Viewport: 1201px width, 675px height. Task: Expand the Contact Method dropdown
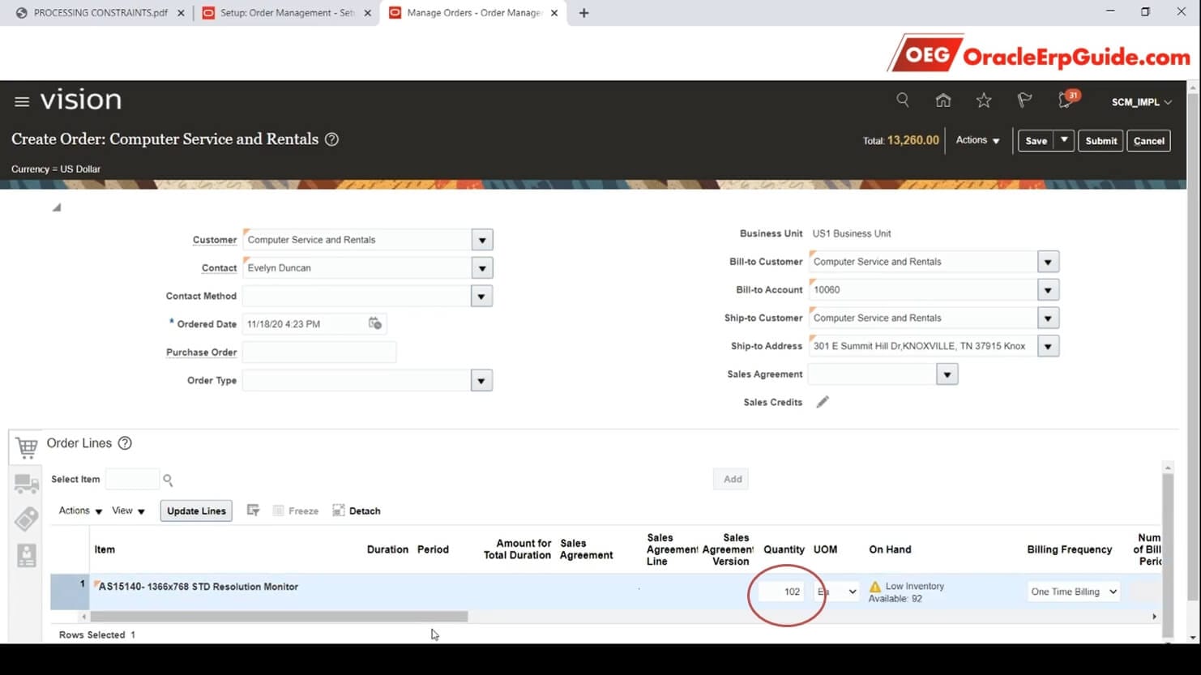(x=481, y=297)
